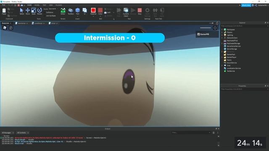Select Teams in Explorer
Screen dimensions: 269x151
[229, 60]
